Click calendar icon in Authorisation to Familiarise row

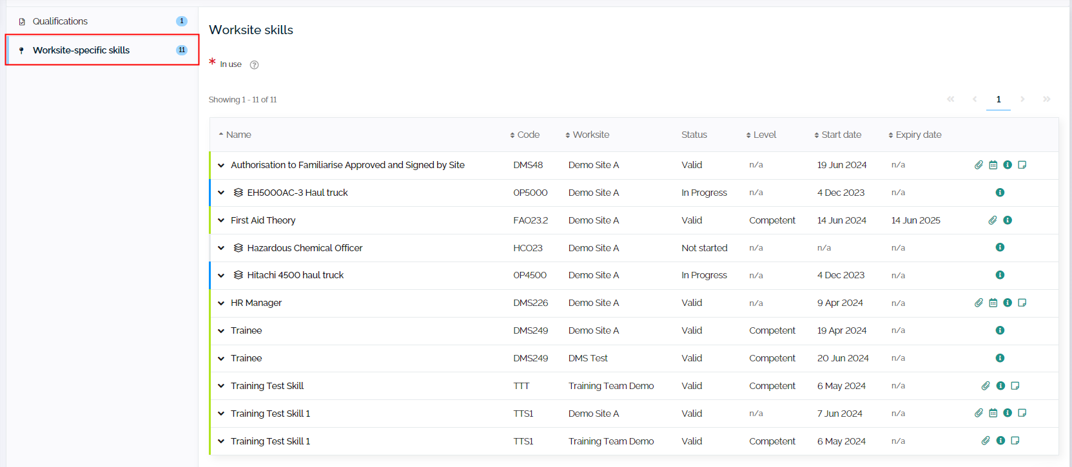pos(993,165)
